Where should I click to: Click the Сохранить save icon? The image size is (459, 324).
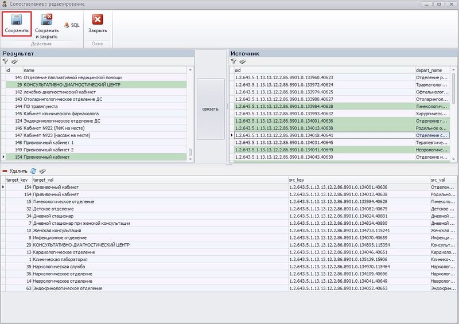17,19
